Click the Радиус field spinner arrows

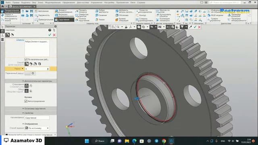click(x=48, y=69)
